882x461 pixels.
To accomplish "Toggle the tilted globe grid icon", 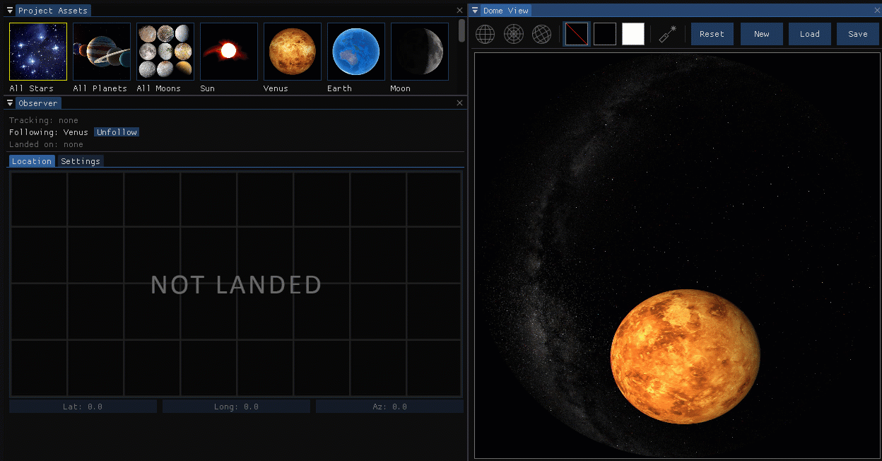I will coord(541,34).
